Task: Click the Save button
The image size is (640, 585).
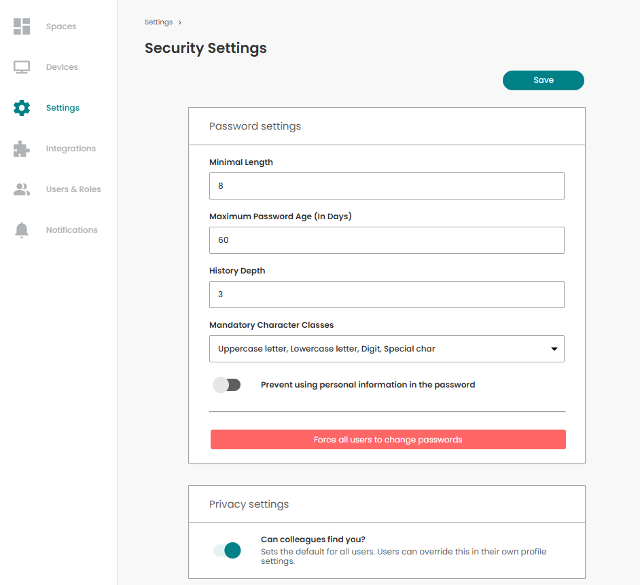Action: 544,80
